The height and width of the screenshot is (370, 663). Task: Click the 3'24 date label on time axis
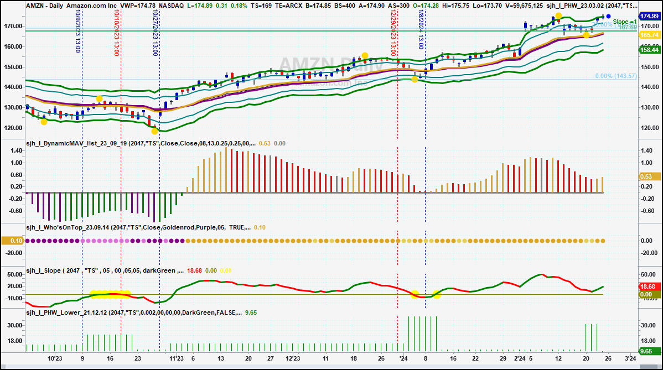[630, 358]
